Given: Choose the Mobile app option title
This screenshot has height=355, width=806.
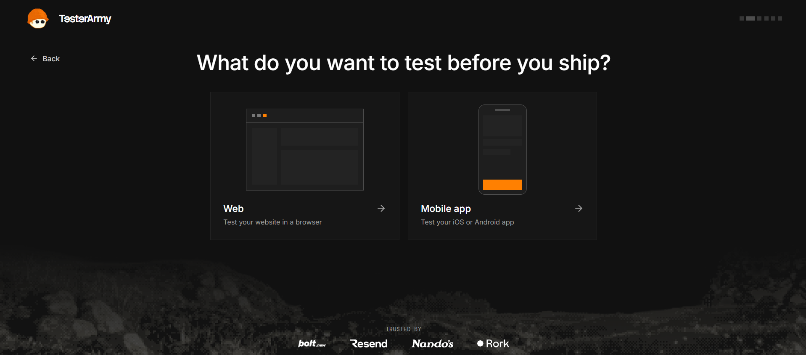Looking at the screenshot, I should click(446, 209).
